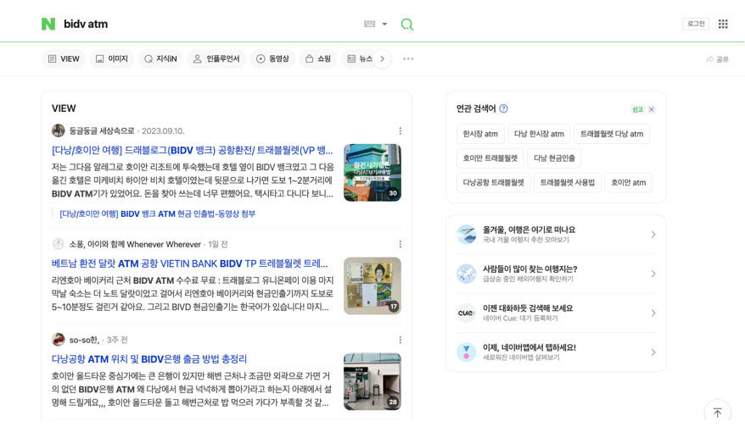Image resolution: width=745 pixels, height=427 pixels.
Task: Switch to the 쇼핑 tab
Action: pos(318,58)
